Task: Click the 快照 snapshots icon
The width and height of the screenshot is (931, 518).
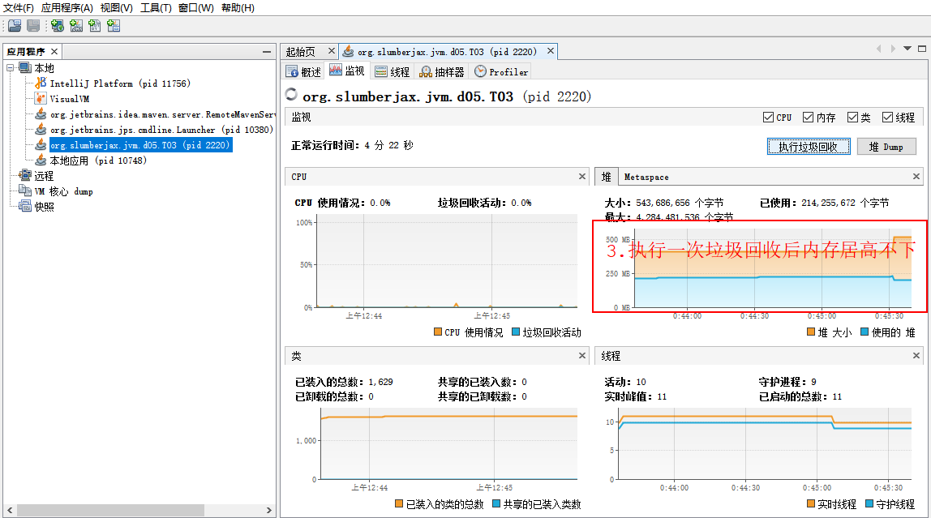Action: (25, 206)
